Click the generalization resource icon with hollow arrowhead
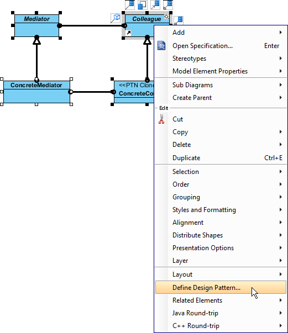 [x=168, y=4]
